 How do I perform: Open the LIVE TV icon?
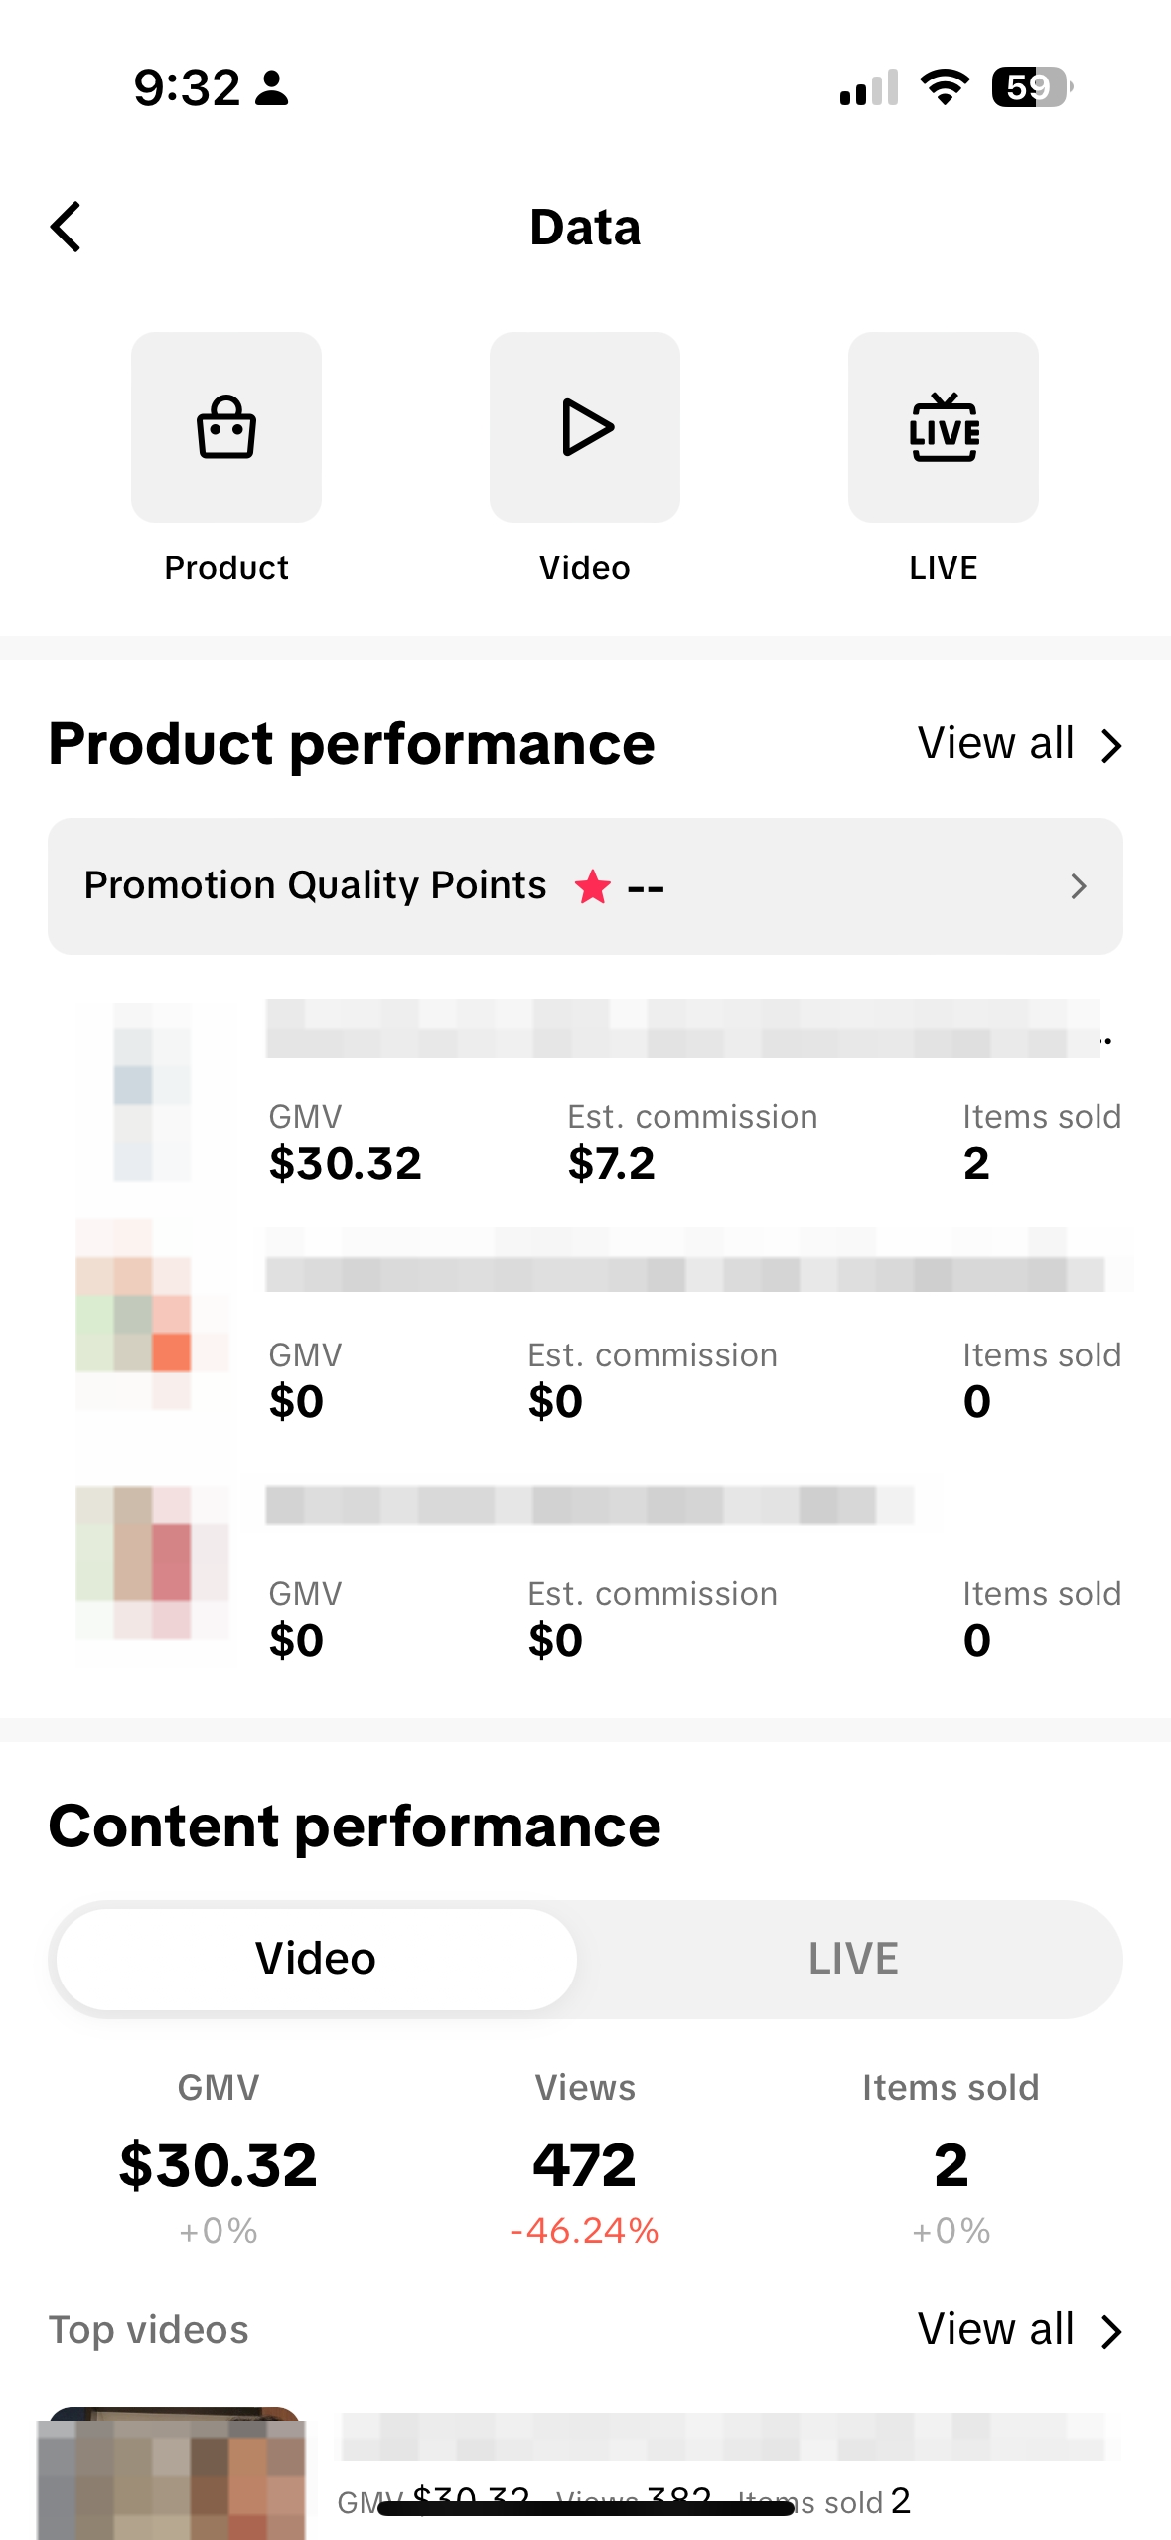pyautogui.click(x=944, y=427)
